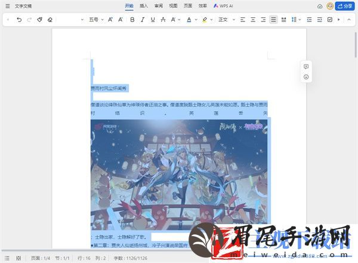Decrease the font size
This screenshot has height=263, width=358.
[121, 20]
